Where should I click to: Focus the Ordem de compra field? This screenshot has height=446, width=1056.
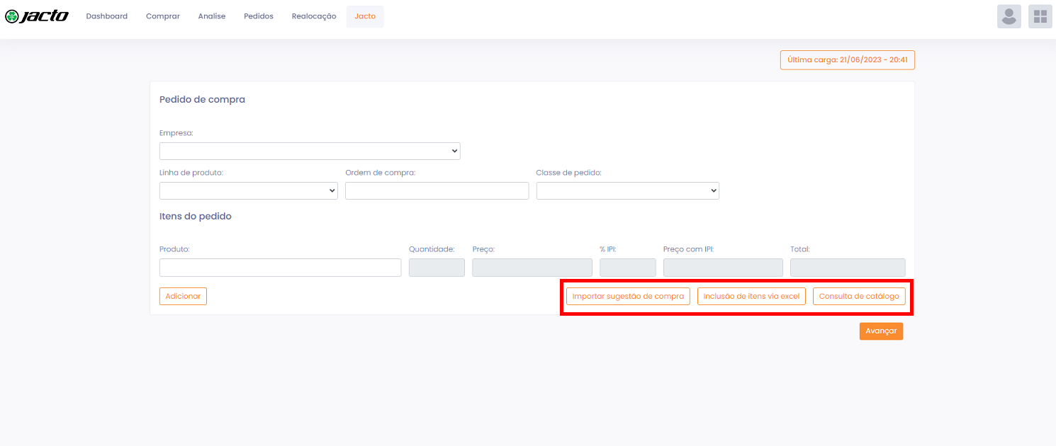(437, 190)
